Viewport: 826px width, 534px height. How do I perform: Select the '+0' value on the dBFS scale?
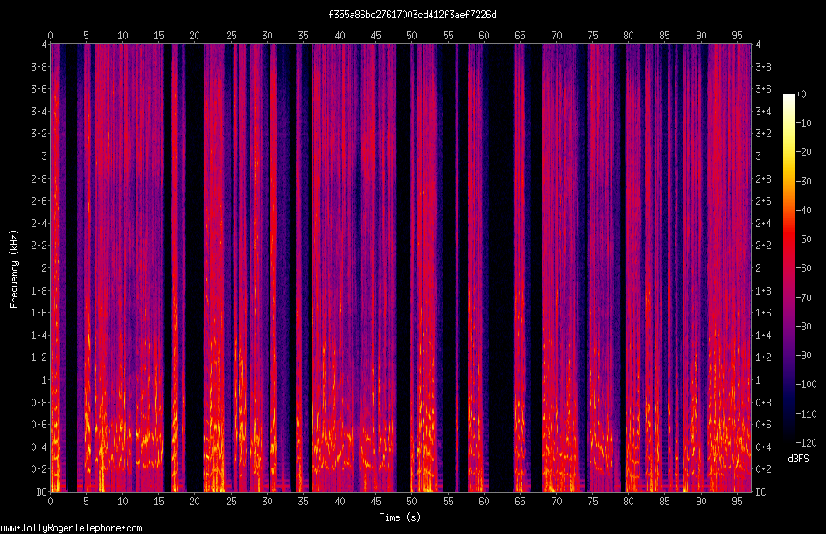coord(801,94)
